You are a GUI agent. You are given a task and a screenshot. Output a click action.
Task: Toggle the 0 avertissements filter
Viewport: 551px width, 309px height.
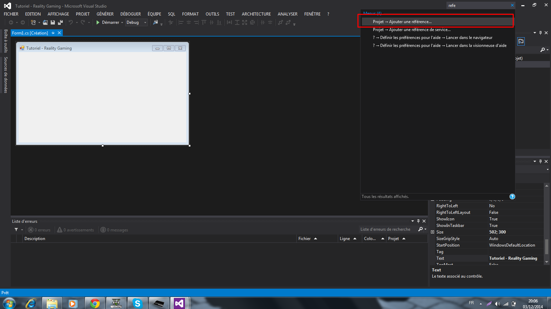coord(76,230)
